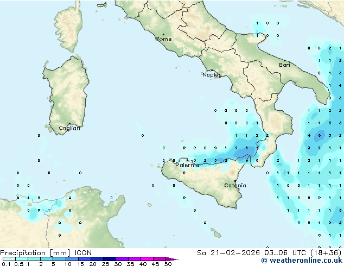Select the 40–45 mm magenta legend swatch
This screenshot has width=344, height=266.
pos(147,259)
